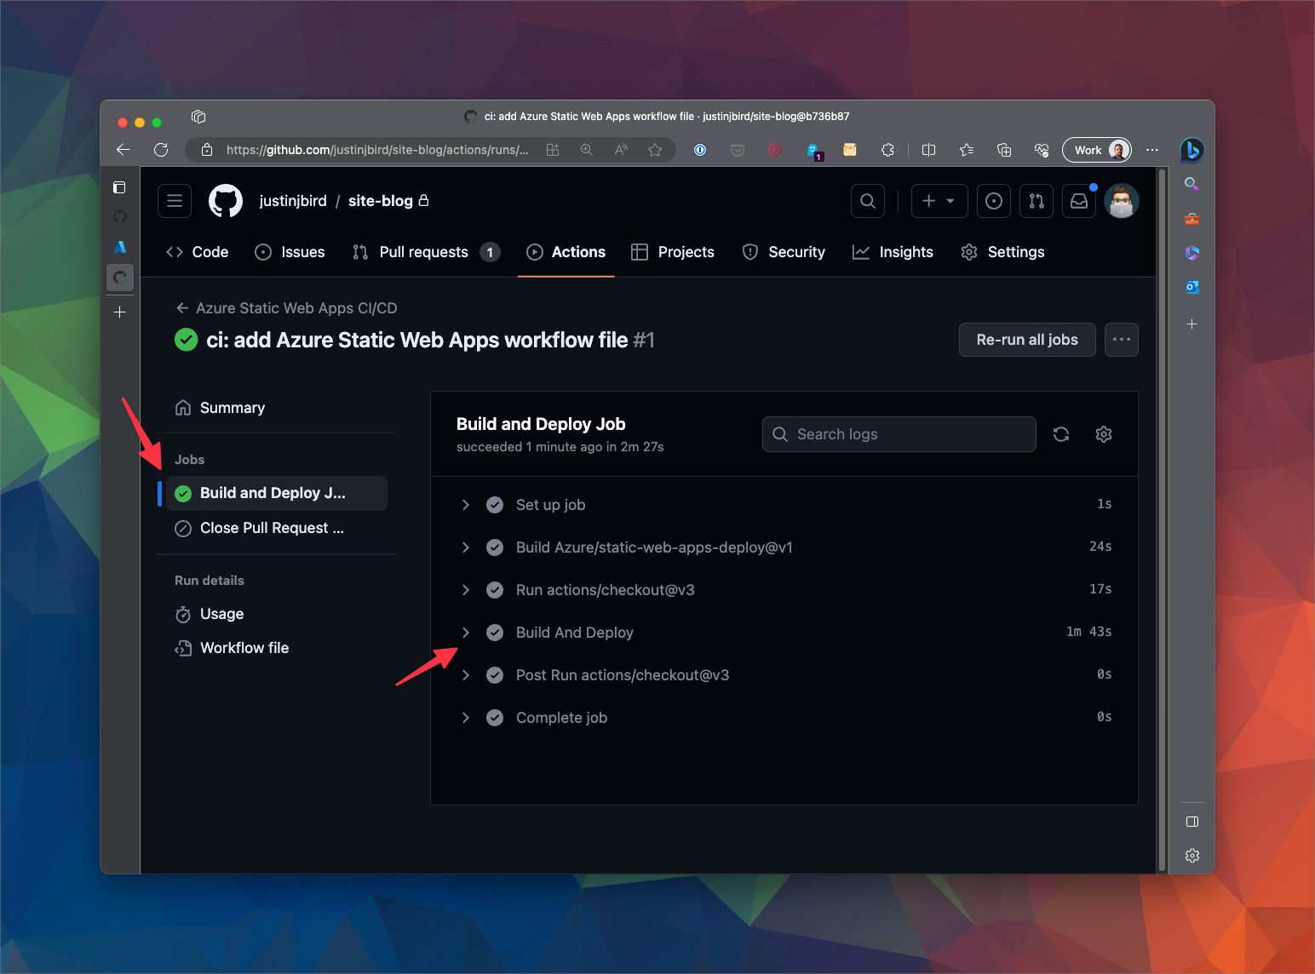Refresh the Build and Deploy Job logs
Screen dimensions: 1315x974
pyautogui.click(x=1061, y=434)
